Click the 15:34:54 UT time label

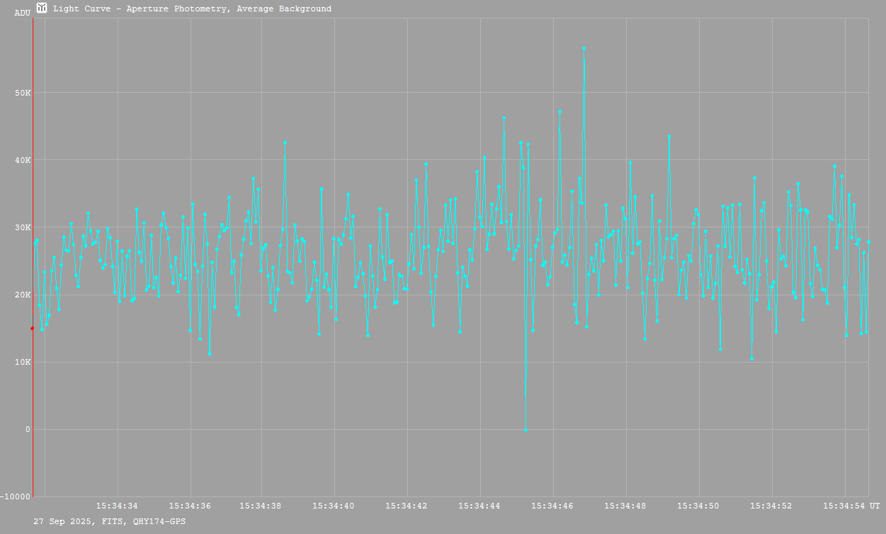coord(851,506)
